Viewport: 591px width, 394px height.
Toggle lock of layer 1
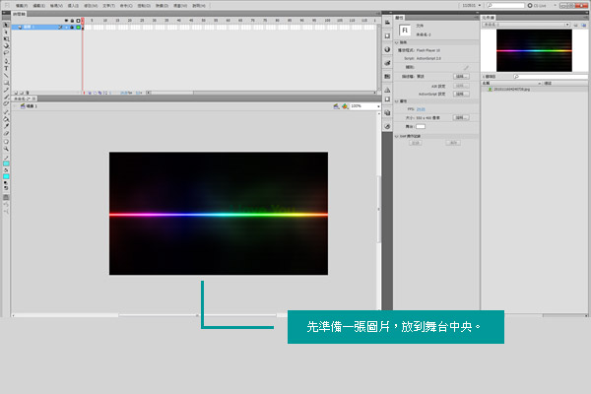pyautogui.click(x=72, y=28)
